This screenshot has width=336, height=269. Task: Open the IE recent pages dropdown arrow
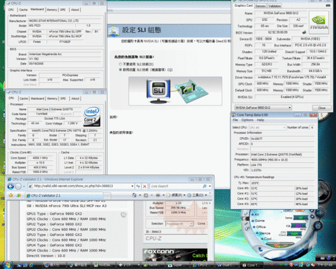point(24,186)
